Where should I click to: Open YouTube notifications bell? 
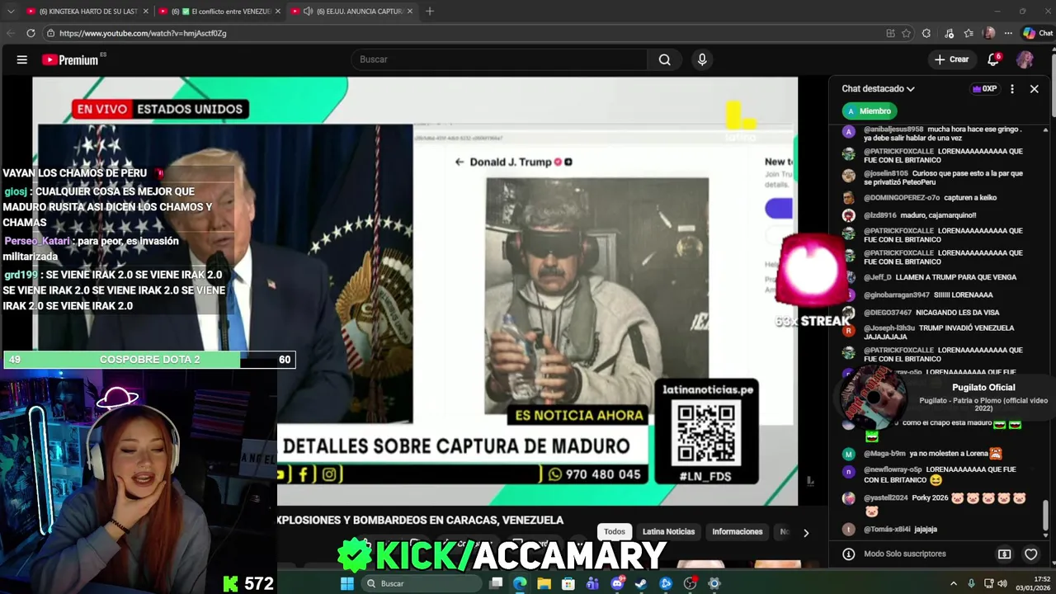pos(994,59)
